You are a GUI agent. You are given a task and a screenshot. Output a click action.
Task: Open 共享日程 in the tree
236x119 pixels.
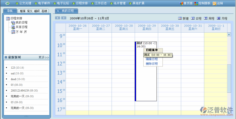(19, 27)
